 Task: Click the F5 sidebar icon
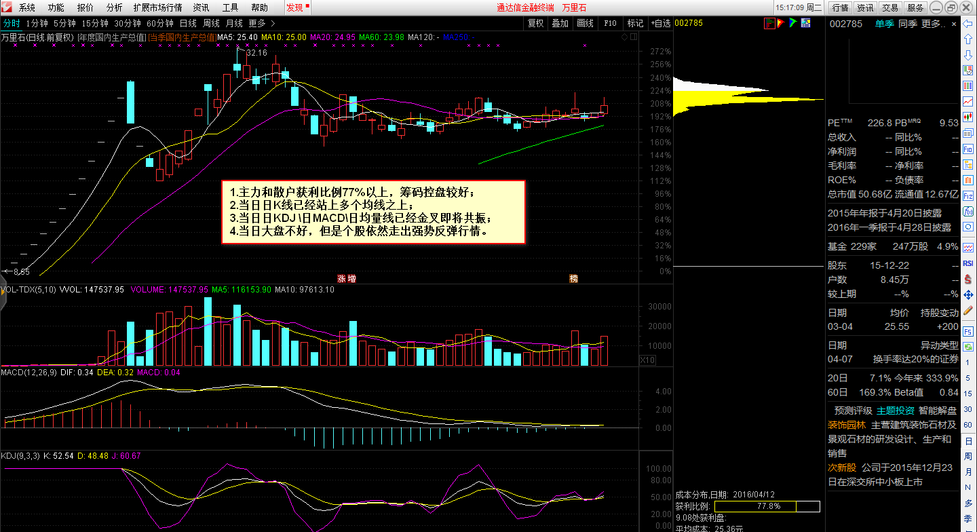coord(968,332)
